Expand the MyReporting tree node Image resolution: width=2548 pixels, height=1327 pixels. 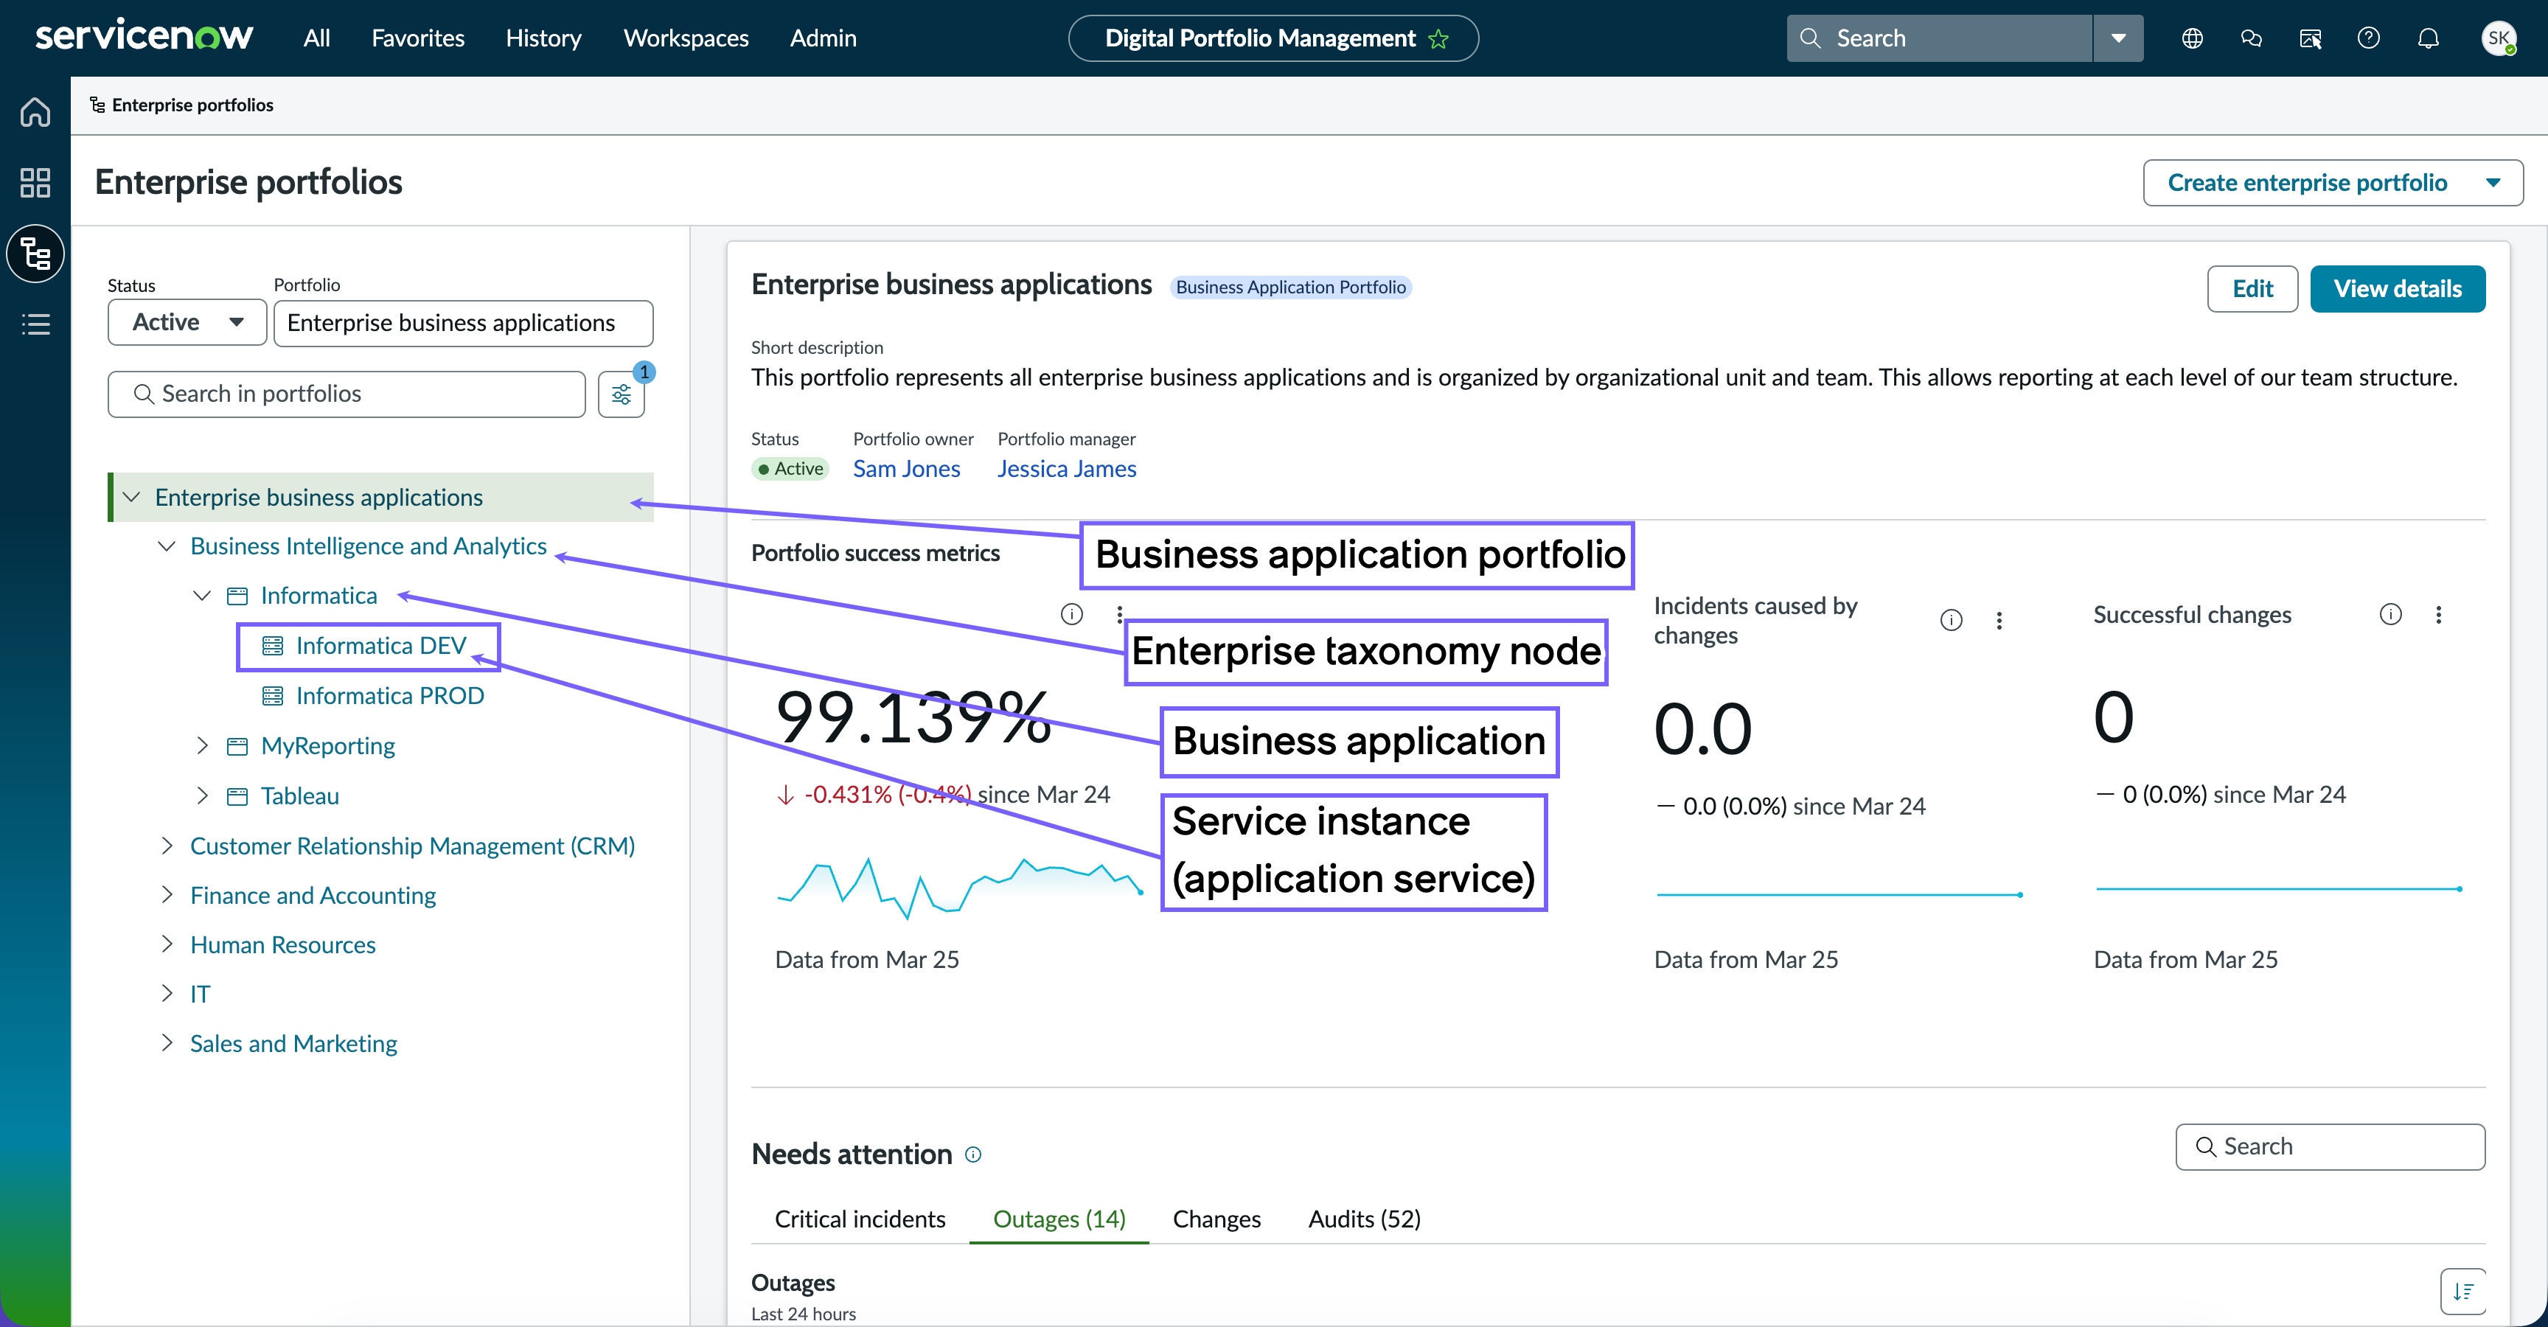coord(202,745)
